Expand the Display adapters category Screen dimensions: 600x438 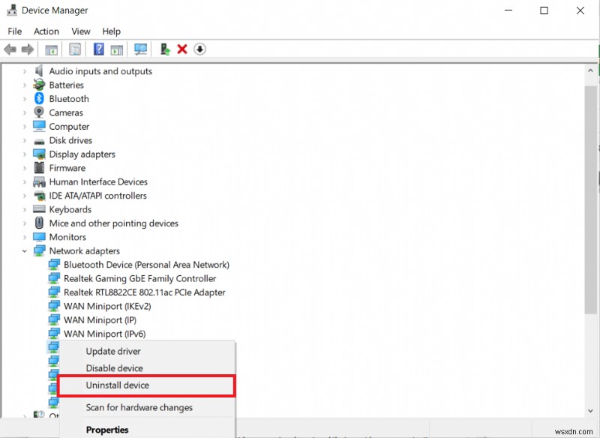(25, 154)
